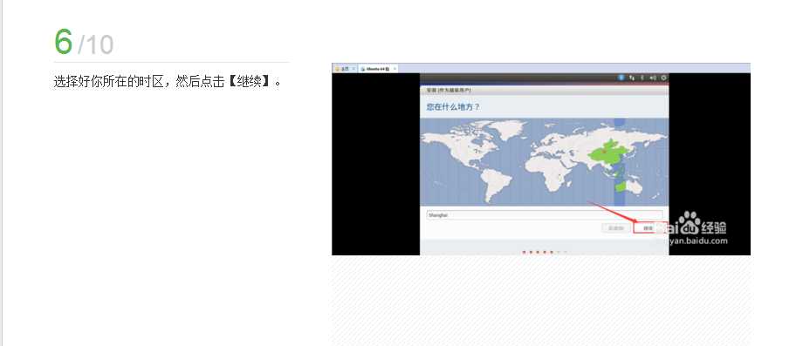
Task: Open the power gear menu in the Ubuntu top bar
Action: tap(663, 78)
